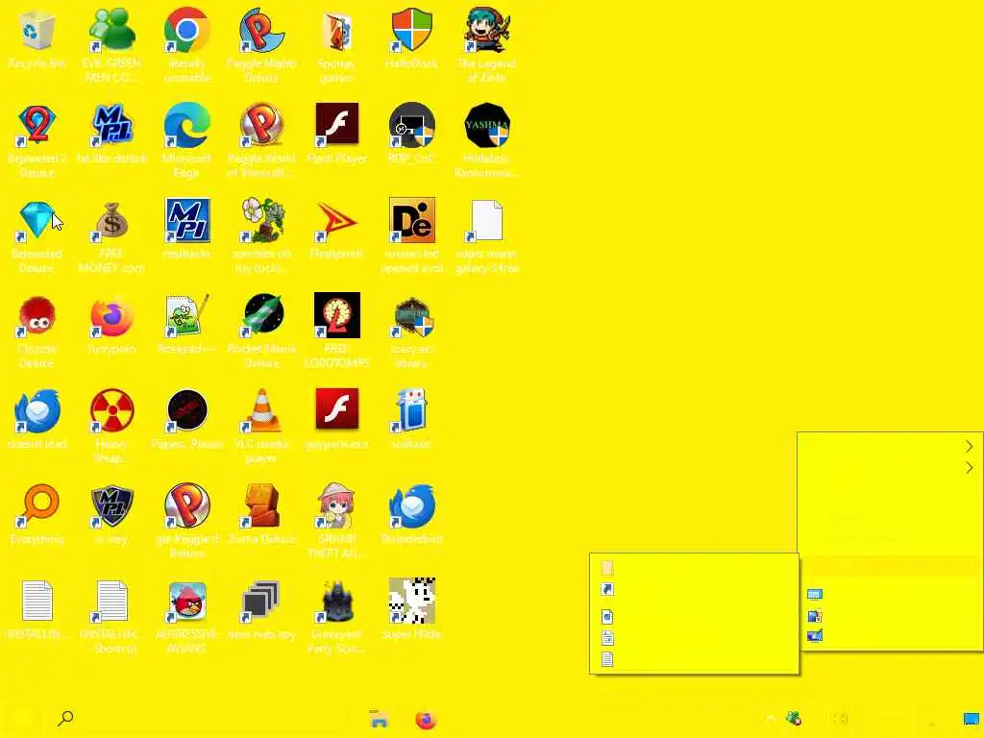
Task: Open the taskbar search magnifier
Action: (x=65, y=718)
